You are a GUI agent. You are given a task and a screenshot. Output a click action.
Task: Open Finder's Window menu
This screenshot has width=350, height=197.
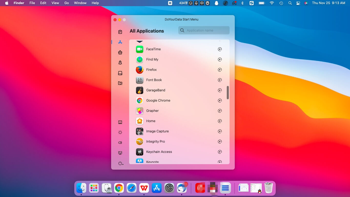pos(80,3)
